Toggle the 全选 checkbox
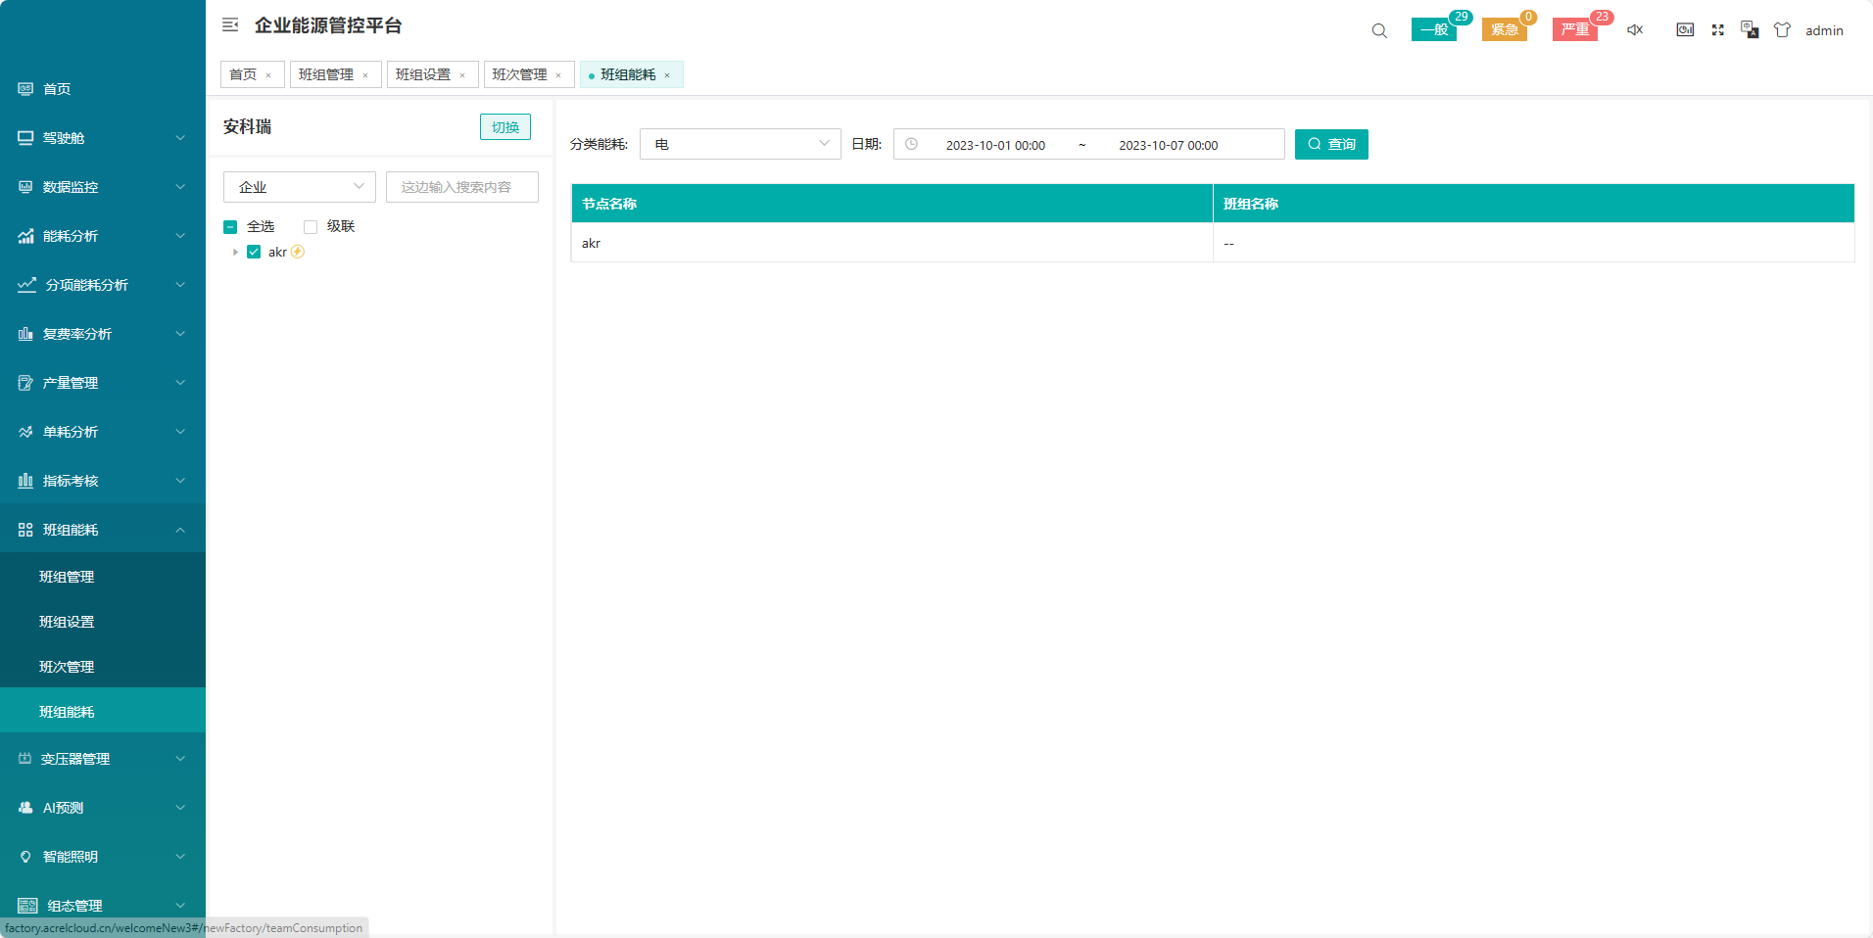Screen dimensions: 1873x938 (230, 227)
